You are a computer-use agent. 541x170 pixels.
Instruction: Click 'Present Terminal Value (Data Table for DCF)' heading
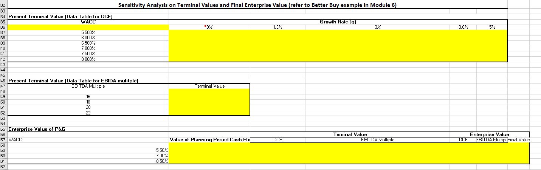[x=61, y=16]
